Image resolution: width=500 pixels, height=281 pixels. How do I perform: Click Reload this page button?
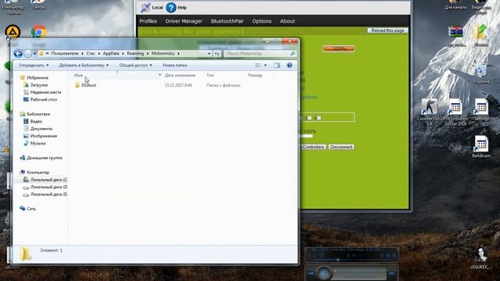click(387, 30)
